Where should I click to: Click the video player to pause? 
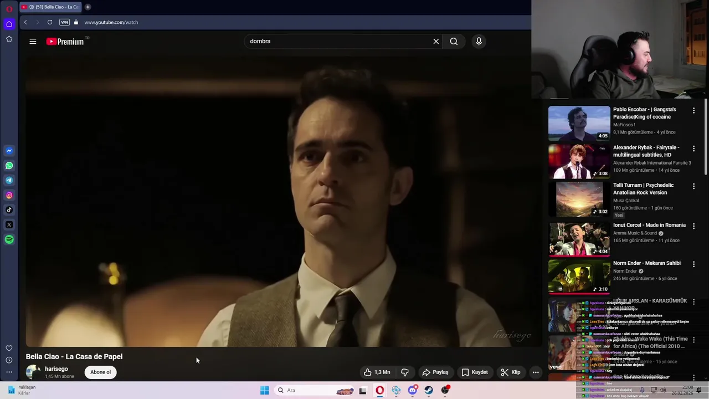[284, 202]
